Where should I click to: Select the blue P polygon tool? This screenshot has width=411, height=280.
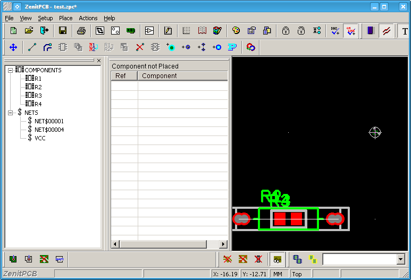click(x=232, y=47)
